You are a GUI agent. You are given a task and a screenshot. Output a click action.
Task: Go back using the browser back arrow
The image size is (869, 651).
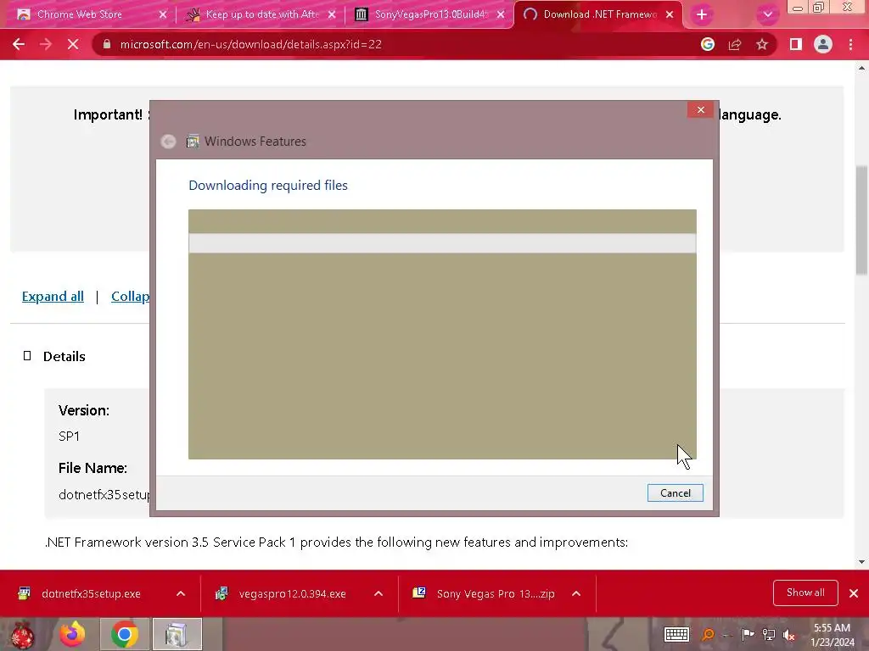click(19, 44)
